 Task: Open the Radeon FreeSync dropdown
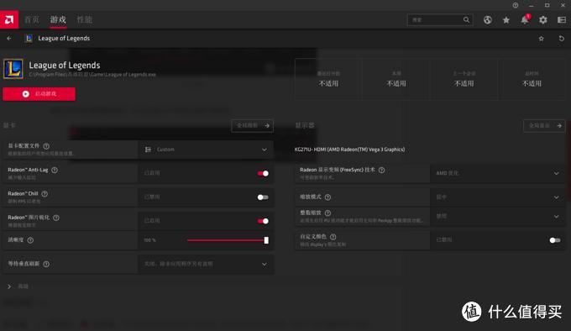tap(498, 173)
